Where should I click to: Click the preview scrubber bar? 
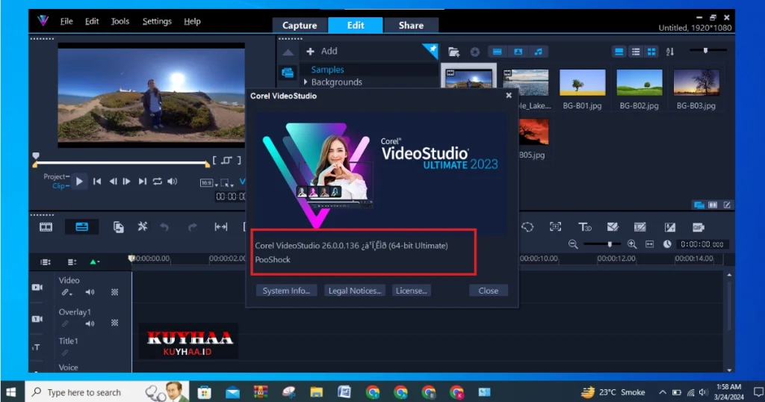click(x=121, y=163)
